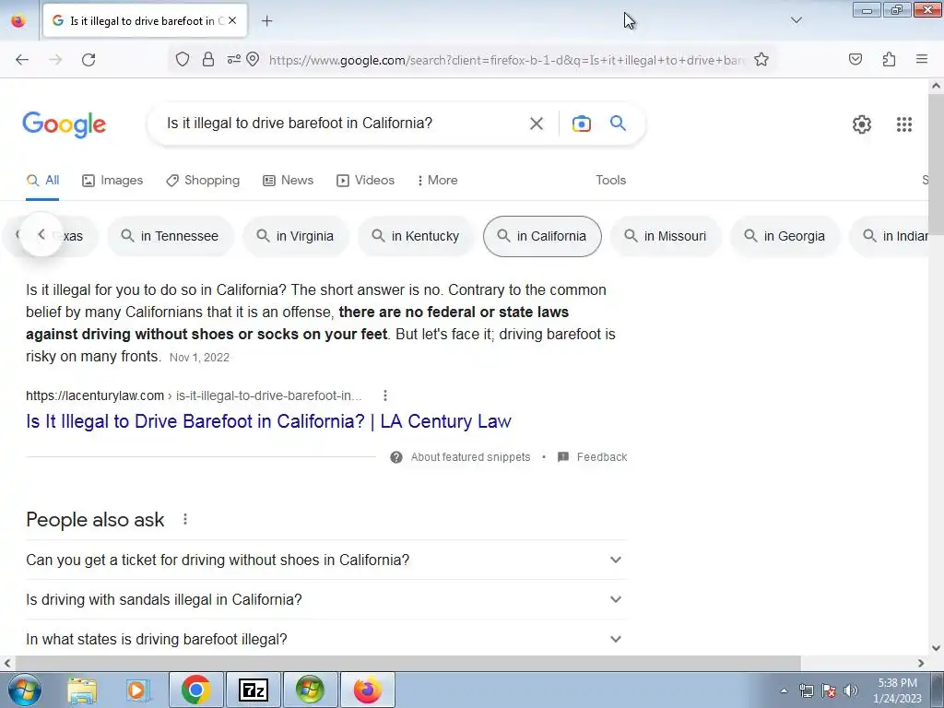Click the site security padlock icon
This screenshot has width=944, height=708.
[208, 59]
